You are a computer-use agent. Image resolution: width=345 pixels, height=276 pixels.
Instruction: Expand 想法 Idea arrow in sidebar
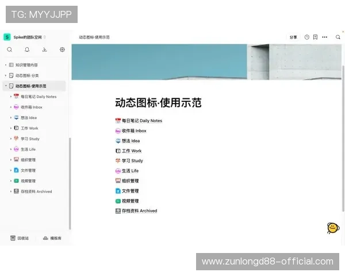pyautogui.click(x=11, y=117)
